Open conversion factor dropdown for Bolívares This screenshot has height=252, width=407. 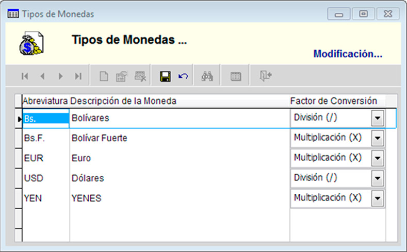coord(378,119)
